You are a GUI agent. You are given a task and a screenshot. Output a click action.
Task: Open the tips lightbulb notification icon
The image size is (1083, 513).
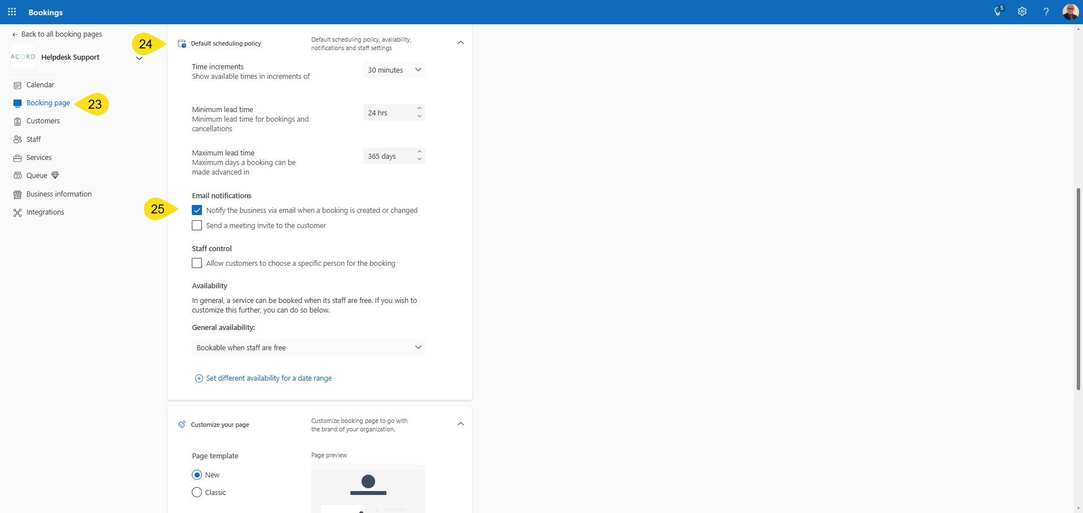[x=998, y=12]
